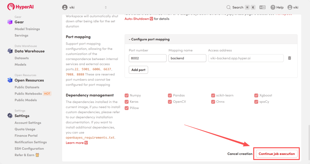The image size is (310, 164).
Task: Uncheck the Numpy dependency
Action: click(127, 95)
